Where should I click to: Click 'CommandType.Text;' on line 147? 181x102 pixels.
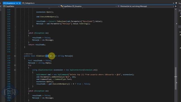pos(63,79)
